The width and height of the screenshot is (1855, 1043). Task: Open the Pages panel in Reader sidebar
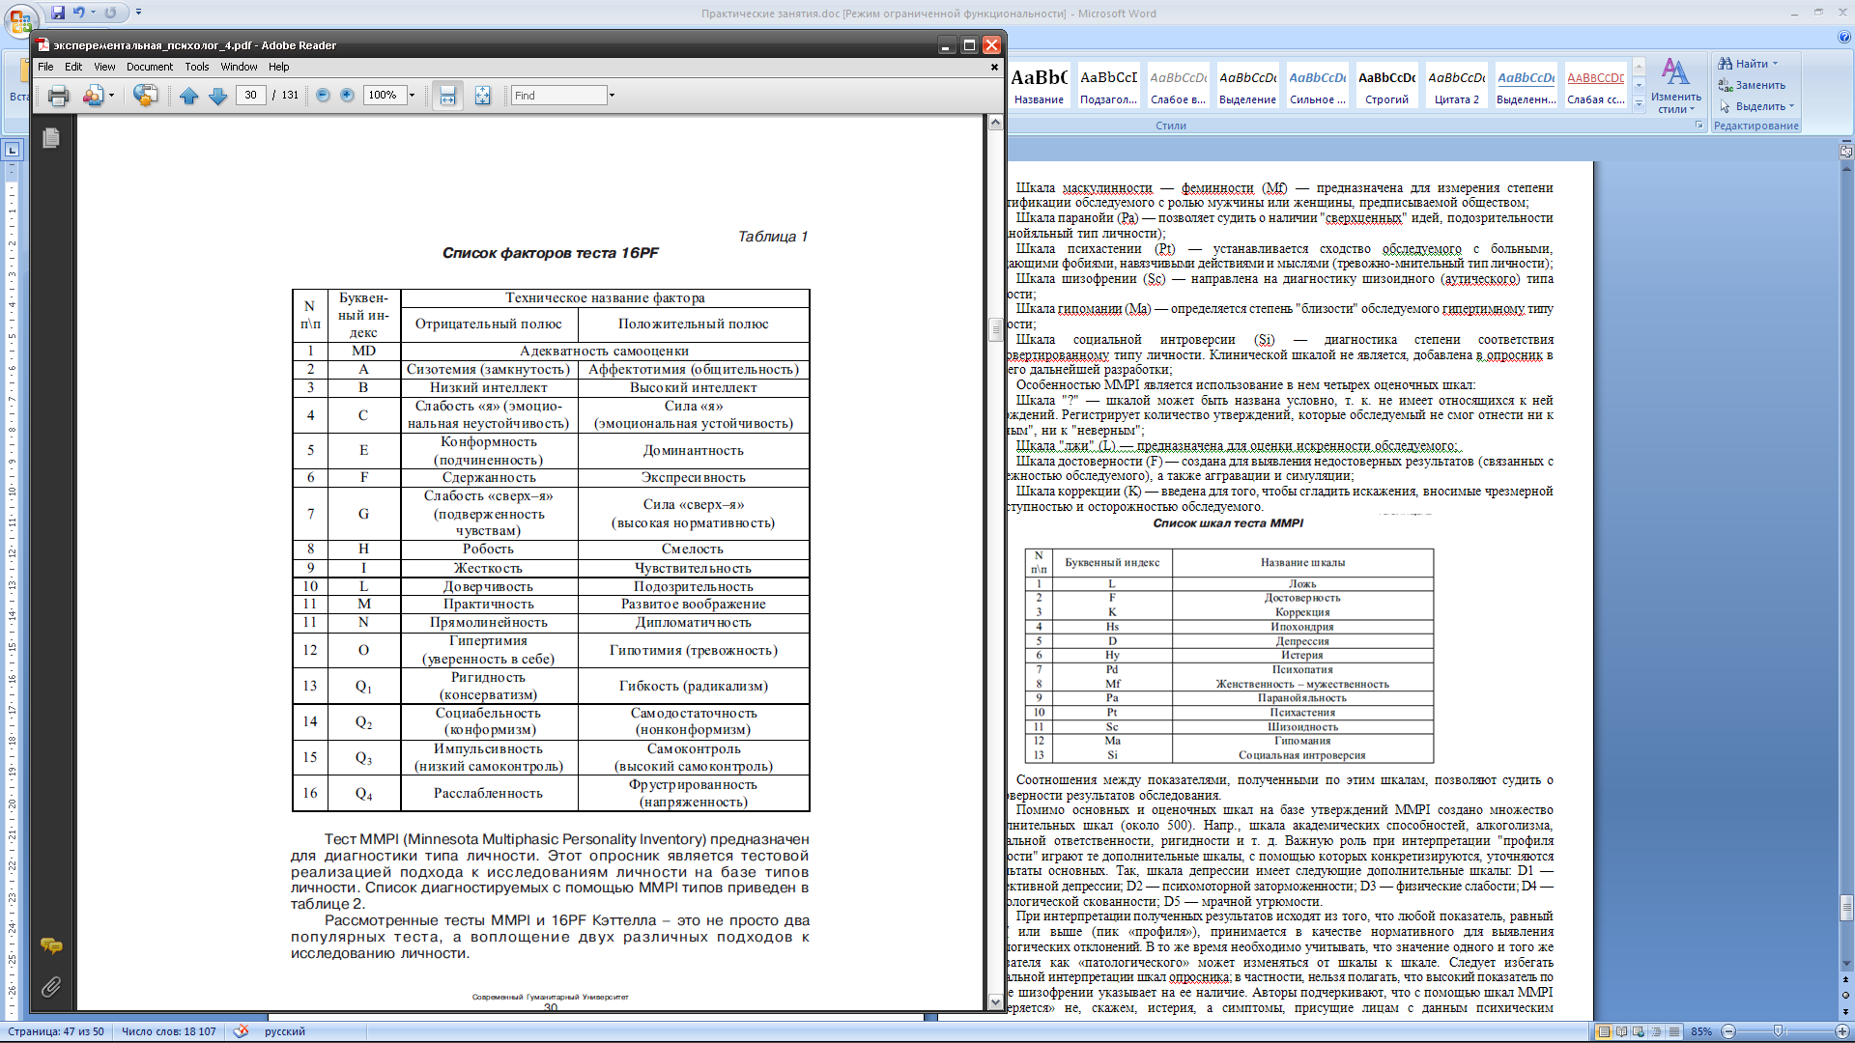tap(51, 138)
